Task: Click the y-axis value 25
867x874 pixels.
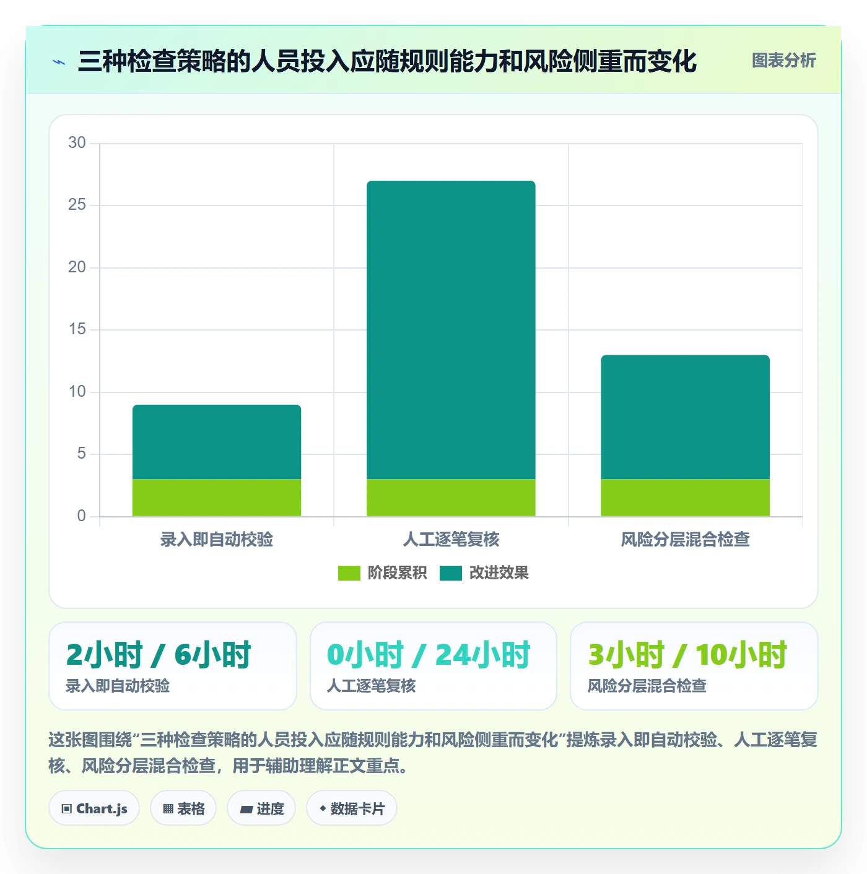Action: pos(77,205)
